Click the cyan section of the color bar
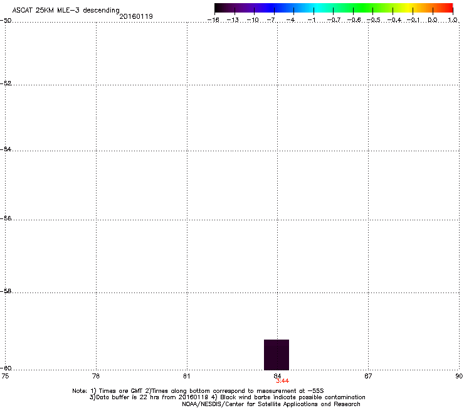This screenshot has height=408, width=464. pos(317,8)
